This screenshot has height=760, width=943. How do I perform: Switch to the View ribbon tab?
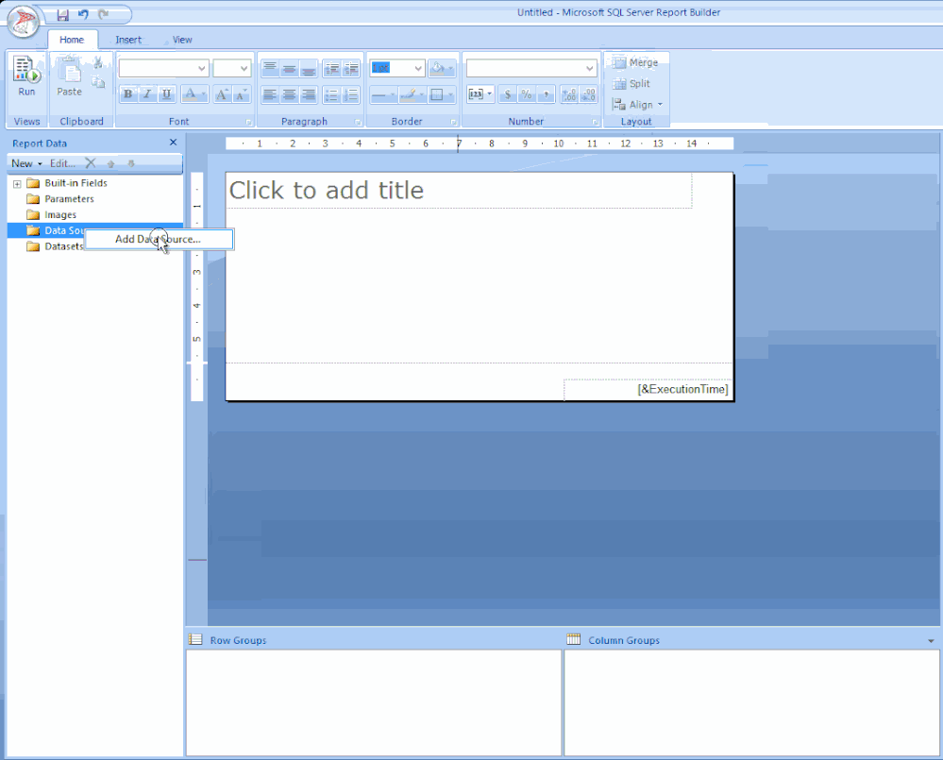(182, 40)
